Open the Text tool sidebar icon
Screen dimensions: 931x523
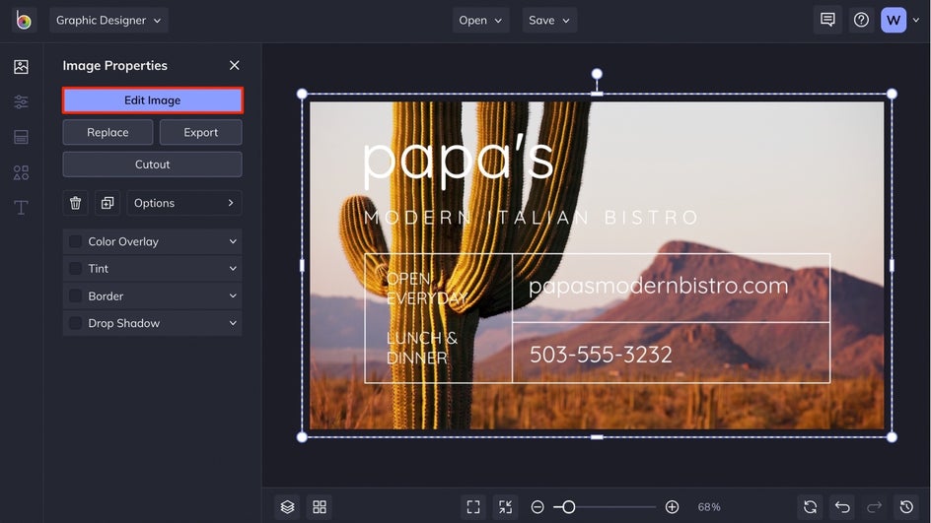pyautogui.click(x=21, y=208)
